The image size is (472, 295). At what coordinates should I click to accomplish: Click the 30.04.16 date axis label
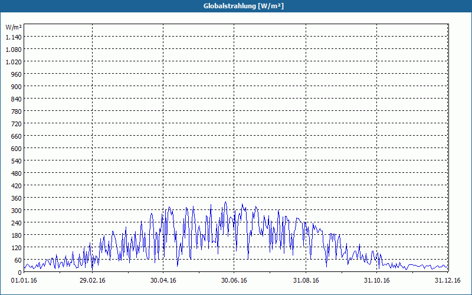pyautogui.click(x=163, y=281)
